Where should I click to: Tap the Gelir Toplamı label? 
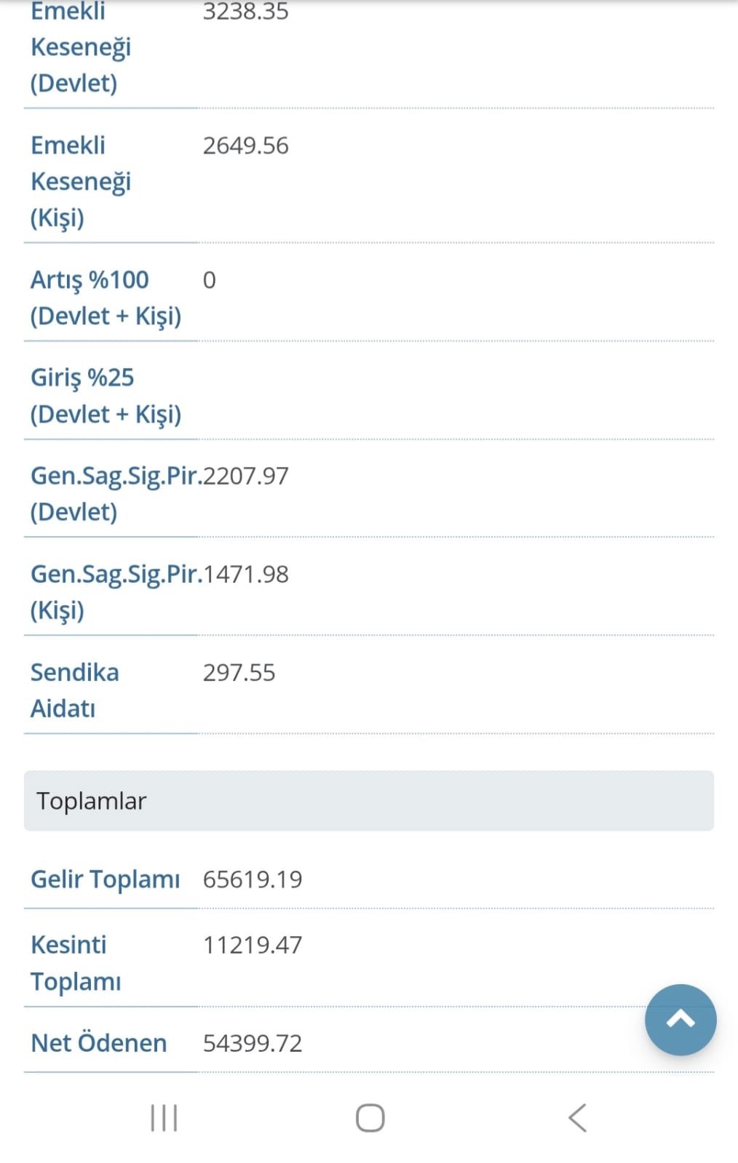[x=105, y=879]
